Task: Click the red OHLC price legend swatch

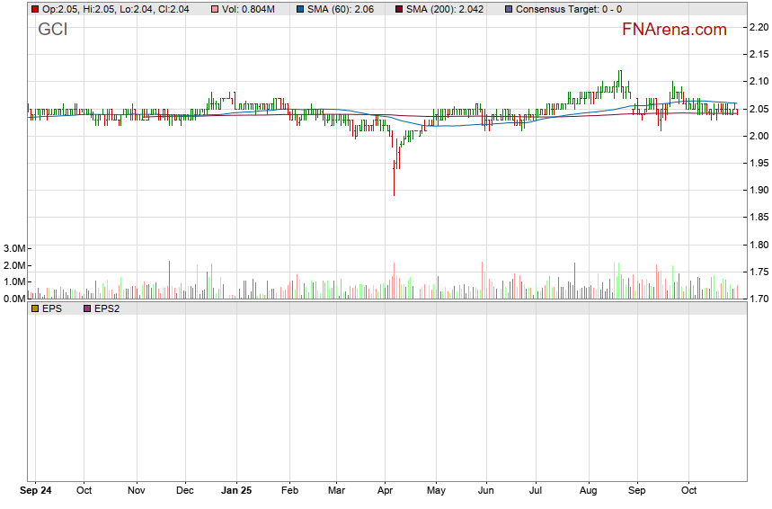Action: coord(35,9)
